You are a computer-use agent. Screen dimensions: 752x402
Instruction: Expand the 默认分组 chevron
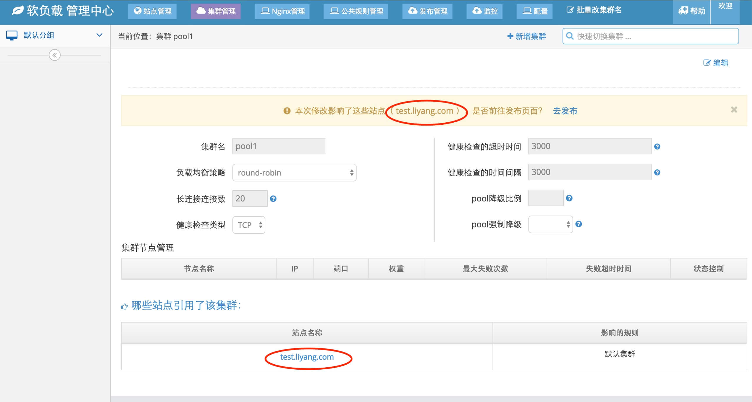[99, 35]
